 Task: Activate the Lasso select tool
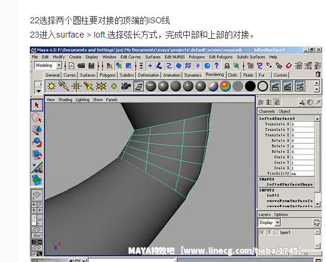point(37,118)
